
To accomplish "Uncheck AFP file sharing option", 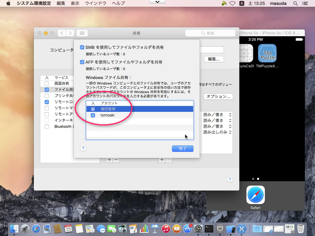I will (82, 62).
